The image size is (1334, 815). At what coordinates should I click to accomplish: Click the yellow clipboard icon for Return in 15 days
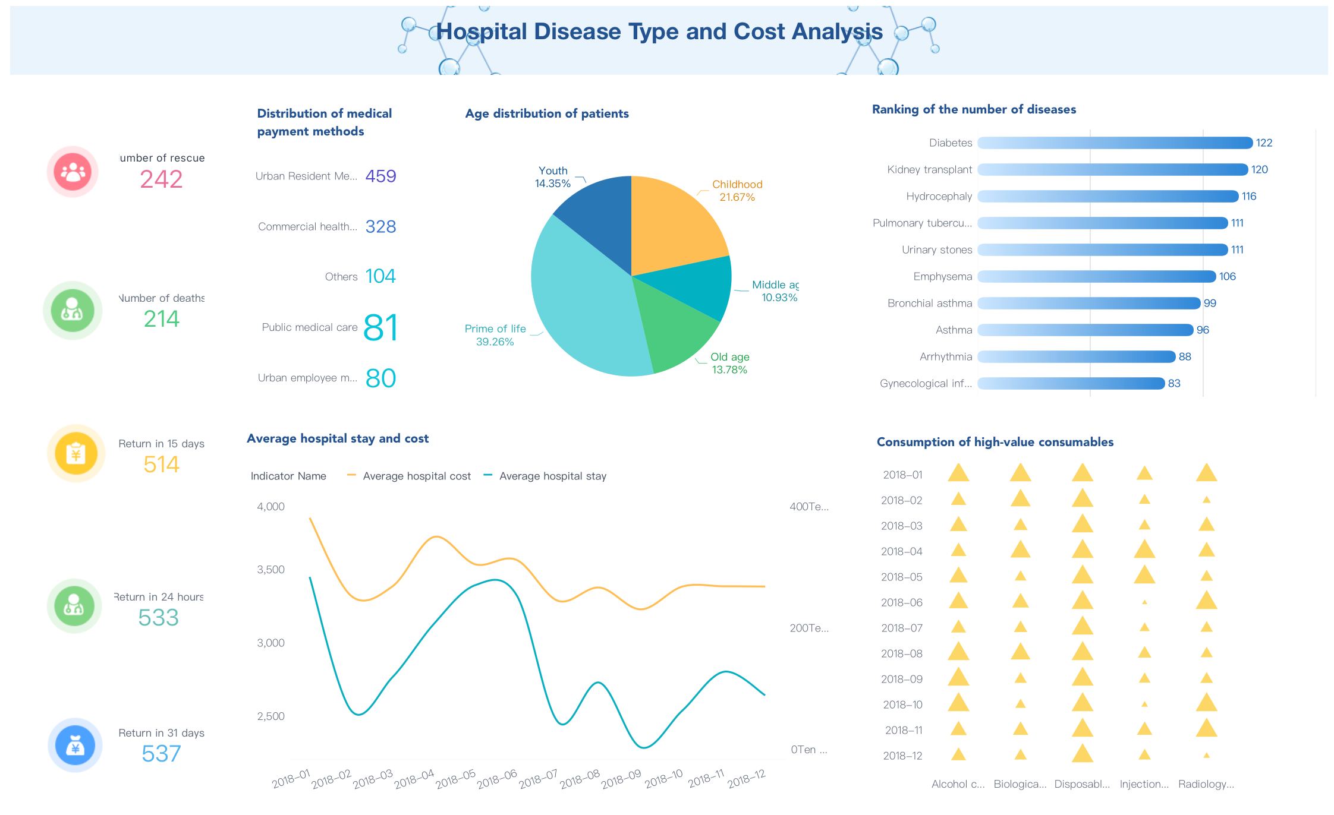click(76, 454)
